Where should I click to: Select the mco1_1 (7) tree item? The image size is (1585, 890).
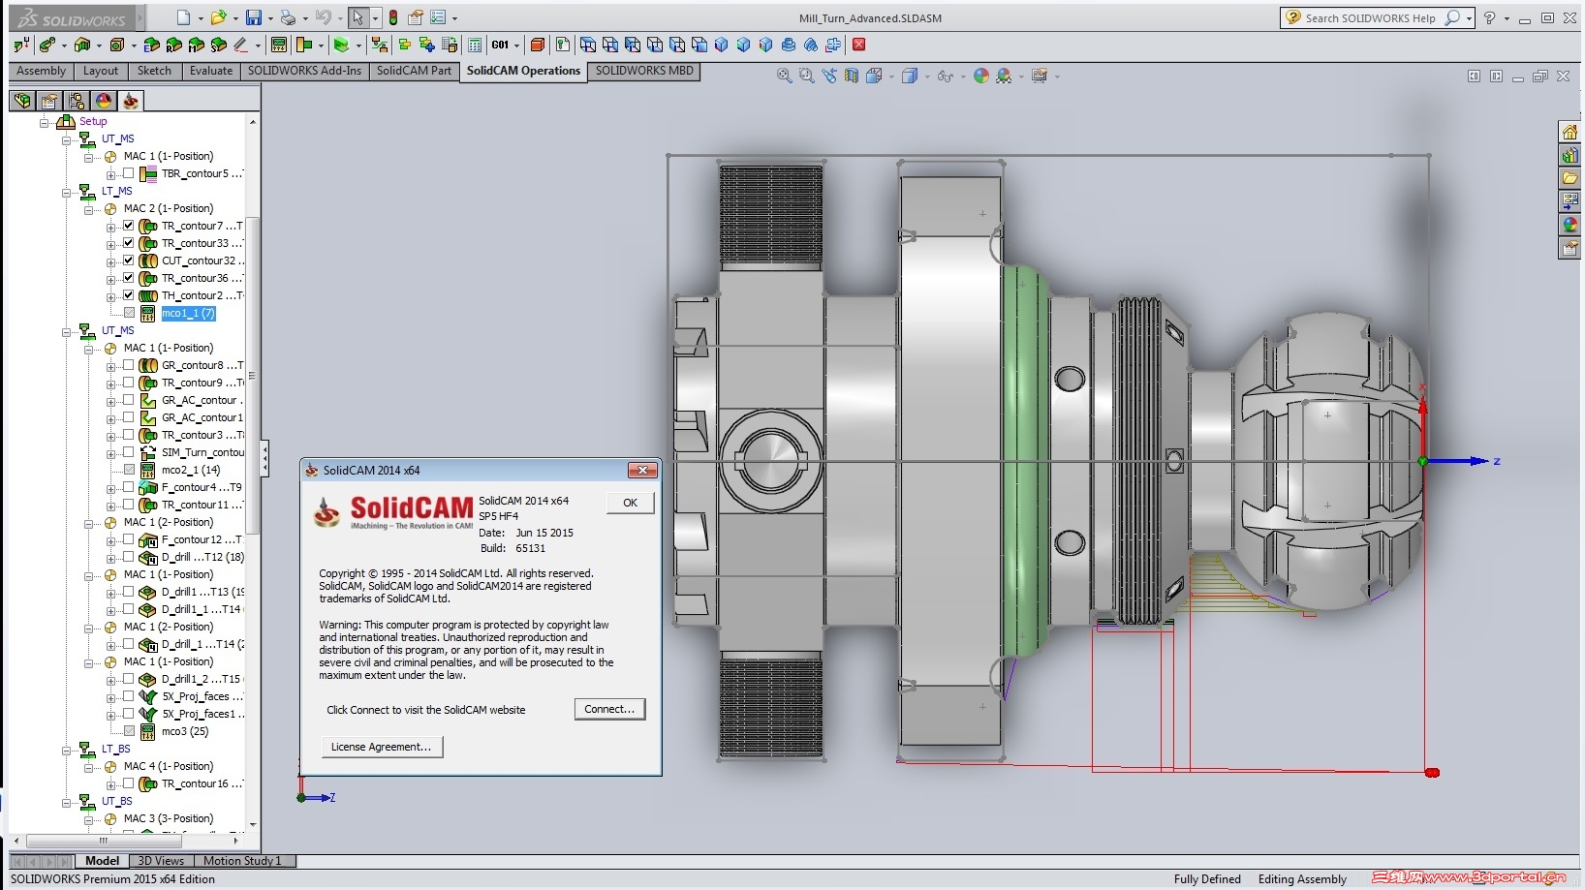point(188,313)
